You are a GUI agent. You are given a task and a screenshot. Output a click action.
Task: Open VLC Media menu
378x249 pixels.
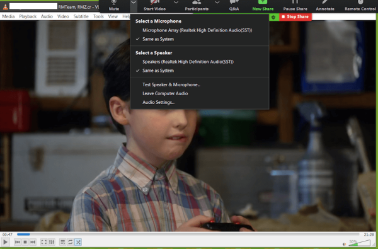(x=8, y=16)
